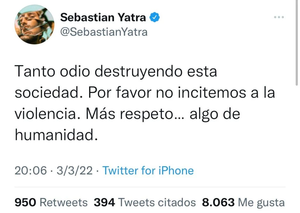View the Tweets citados list
300x213 pixels.
(x=157, y=202)
